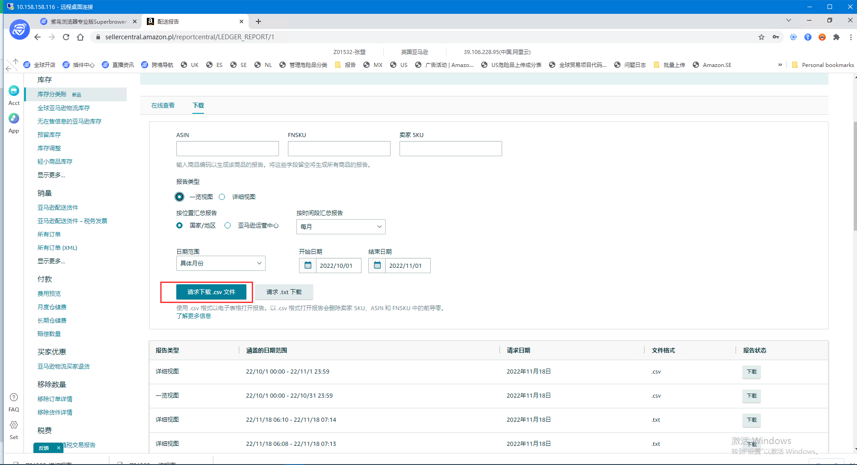Open the extensions puzzle icon
This screenshot has width=857, height=465.
pyautogui.click(x=836, y=37)
